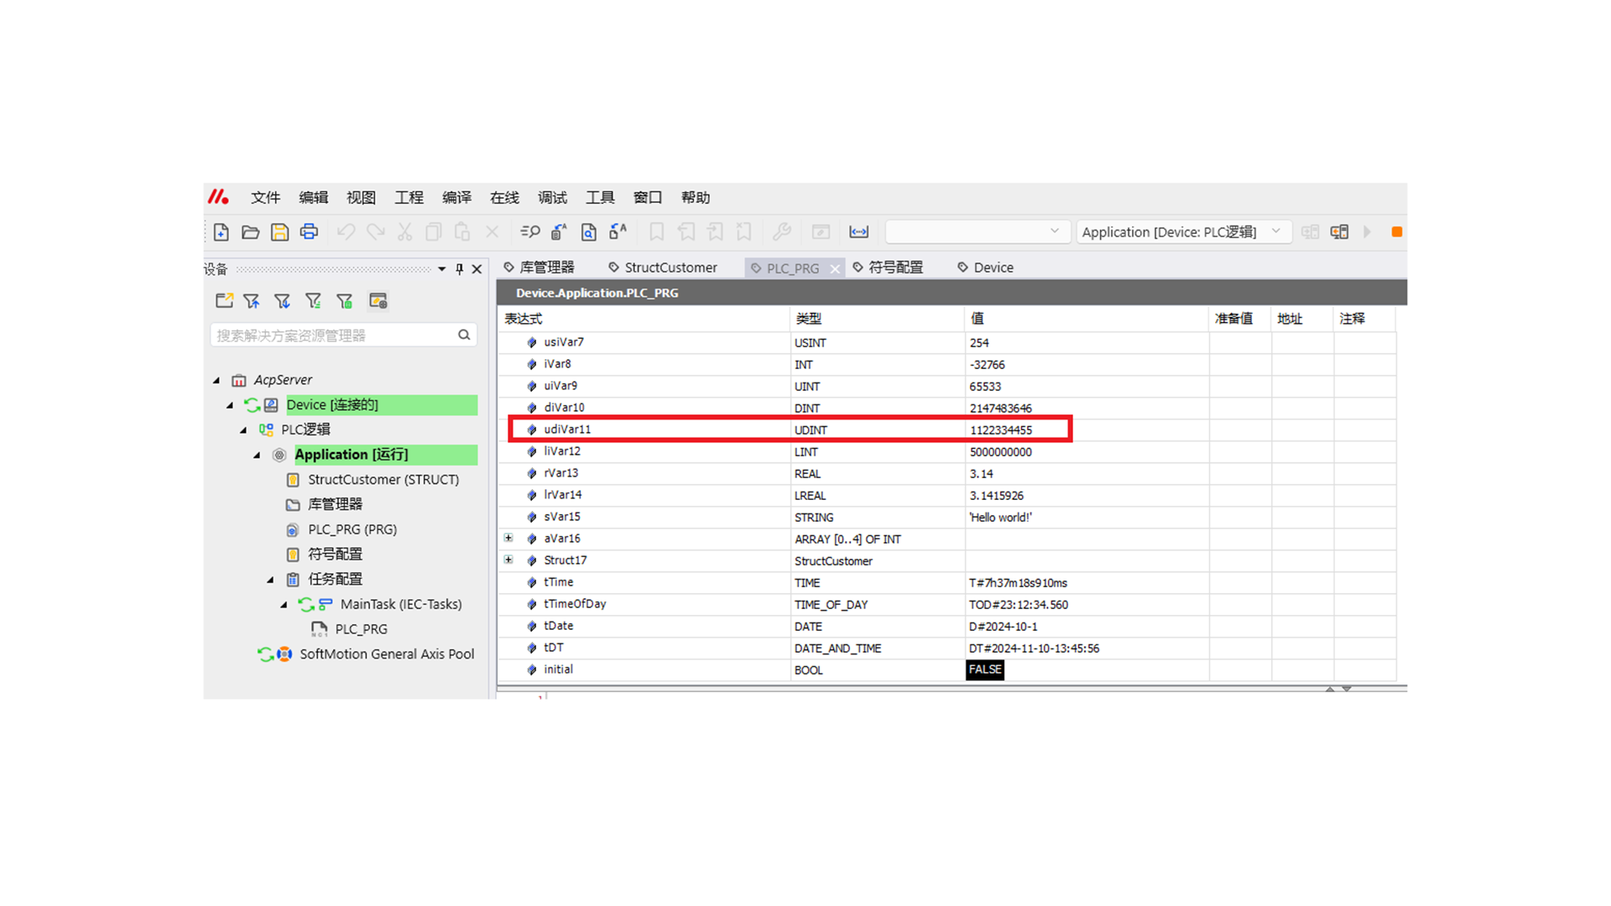The width and height of the screenshot is (1611, 906).
Task: Click the search magnifier in solution explorer box
Action: click(464, 335)
